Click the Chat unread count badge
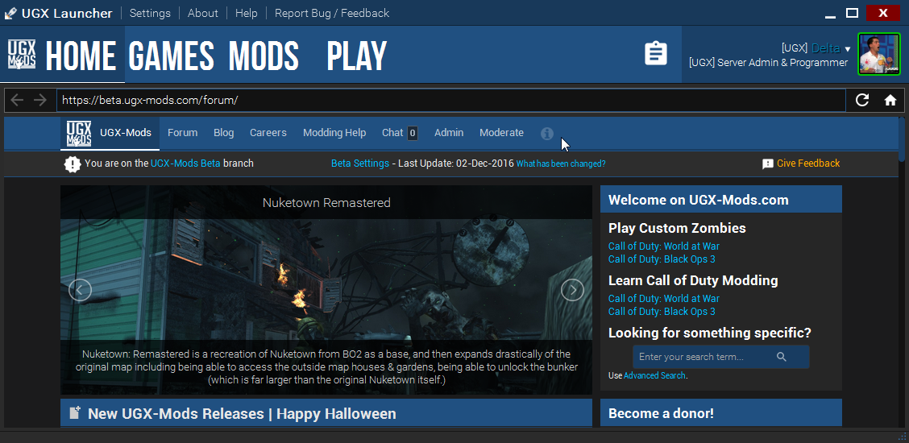The width and height of the screenshot is (909, 443). pos(412,133)
